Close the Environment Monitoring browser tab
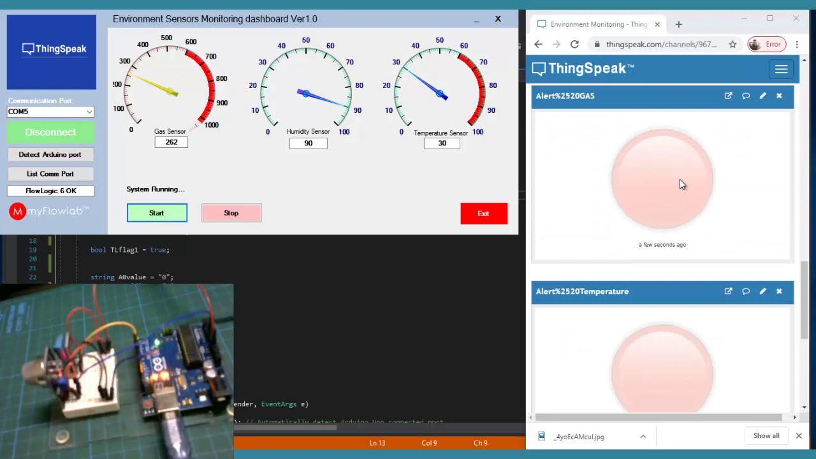 coord(657,24)
